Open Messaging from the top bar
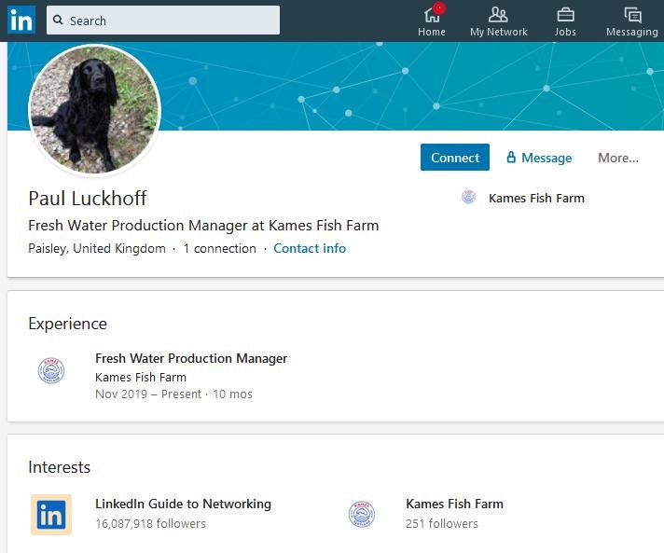Screen dimensions: 664x553 click(631, 21)
